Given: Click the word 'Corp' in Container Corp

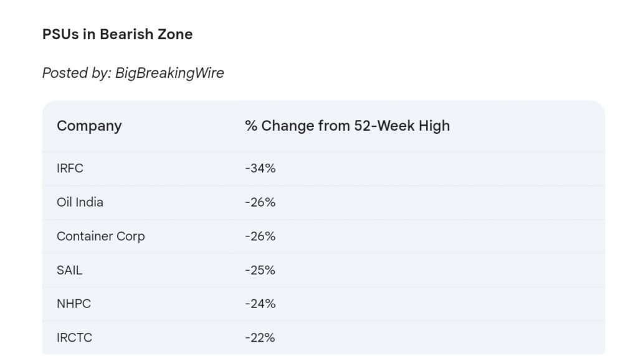Looking at the screenshot, I should pyautogui.click(x=130, y=237).
